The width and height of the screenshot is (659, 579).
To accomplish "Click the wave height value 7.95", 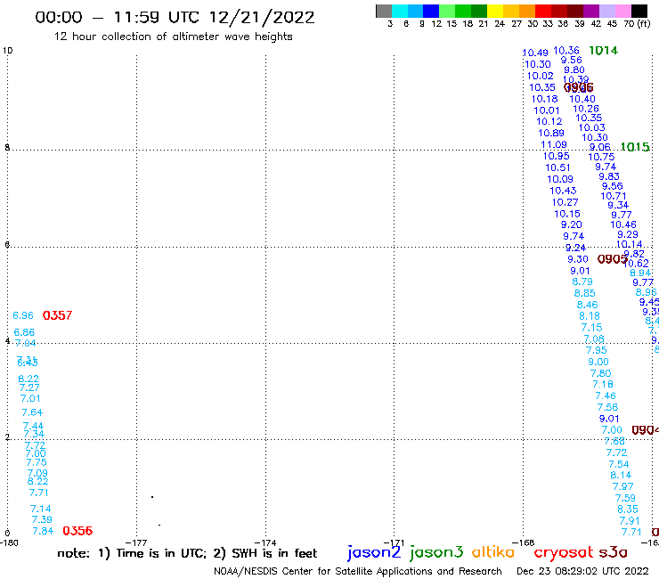I will tap(597, 351).
